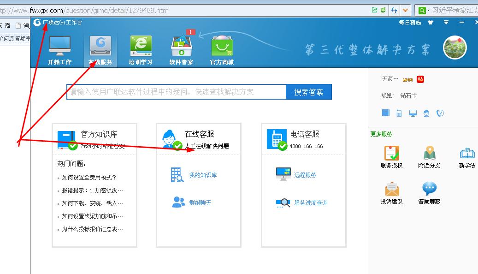Click the 钻石卡 level text
Image resolution: width=478 pixels, height=274 pixels.
408,95
